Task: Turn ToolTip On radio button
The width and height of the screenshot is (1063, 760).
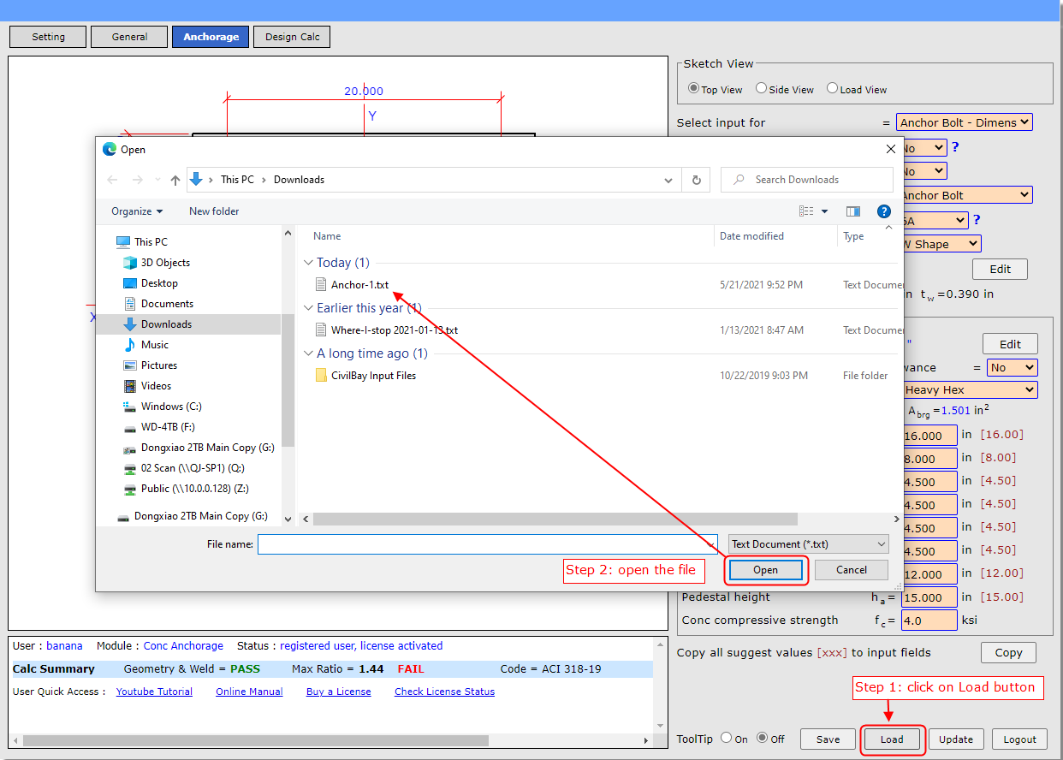Action: [x=726, y=738]
